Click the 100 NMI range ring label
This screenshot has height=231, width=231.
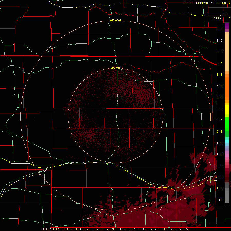coord(115,20)
